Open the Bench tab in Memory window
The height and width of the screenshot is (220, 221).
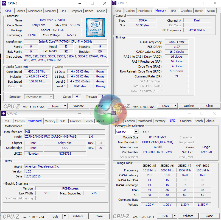(x=199, y=11)
